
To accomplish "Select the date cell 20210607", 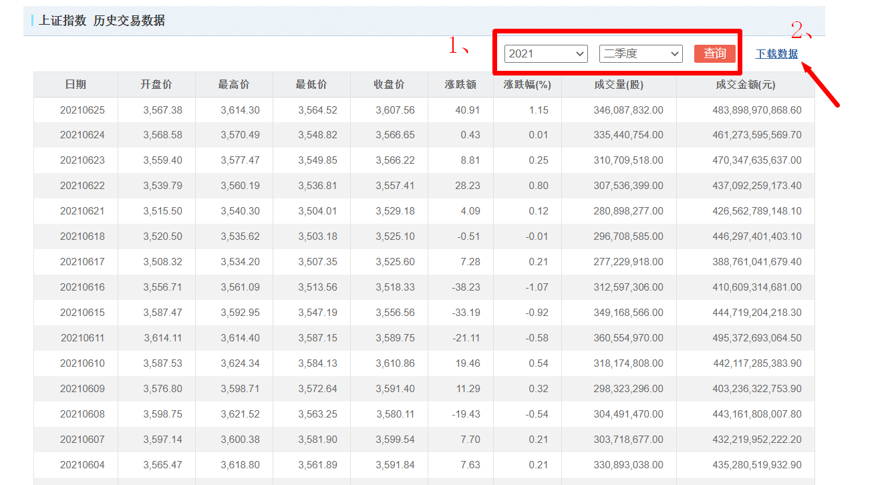I will (x=82, y=440).
